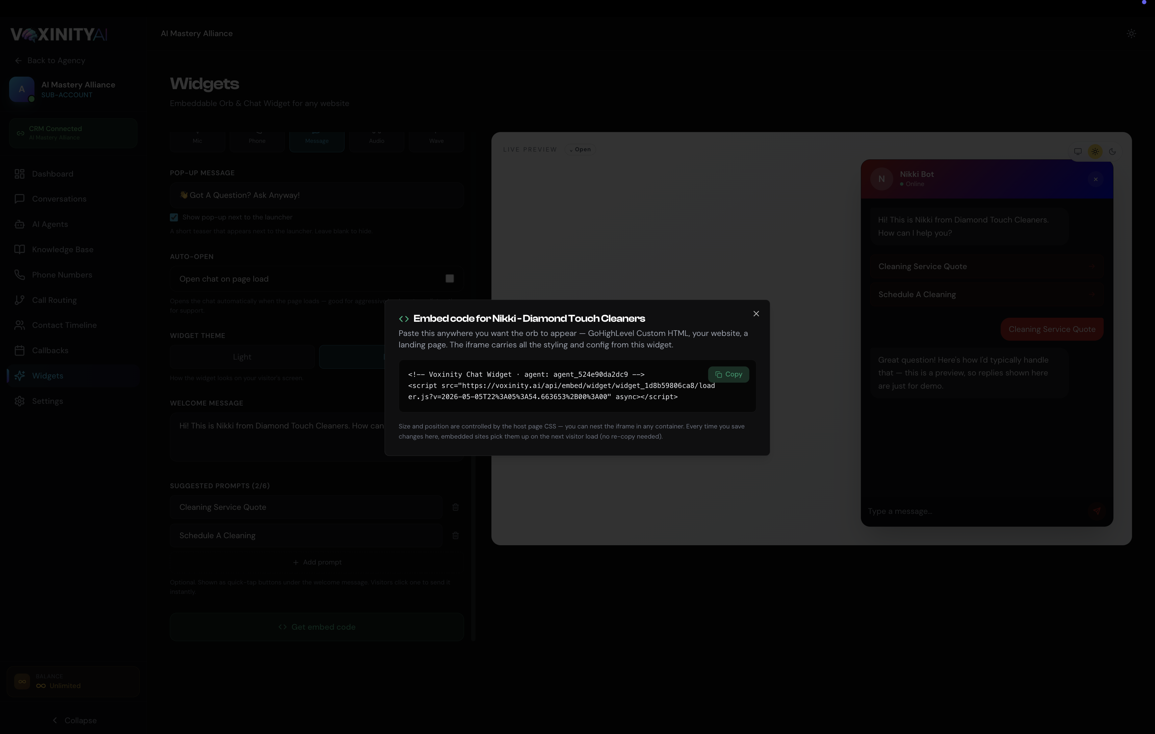Delete the Schedule A Cleaning suggested prompt
Viewport: 1155px width, 734px height.
click(x=455, y=535)
